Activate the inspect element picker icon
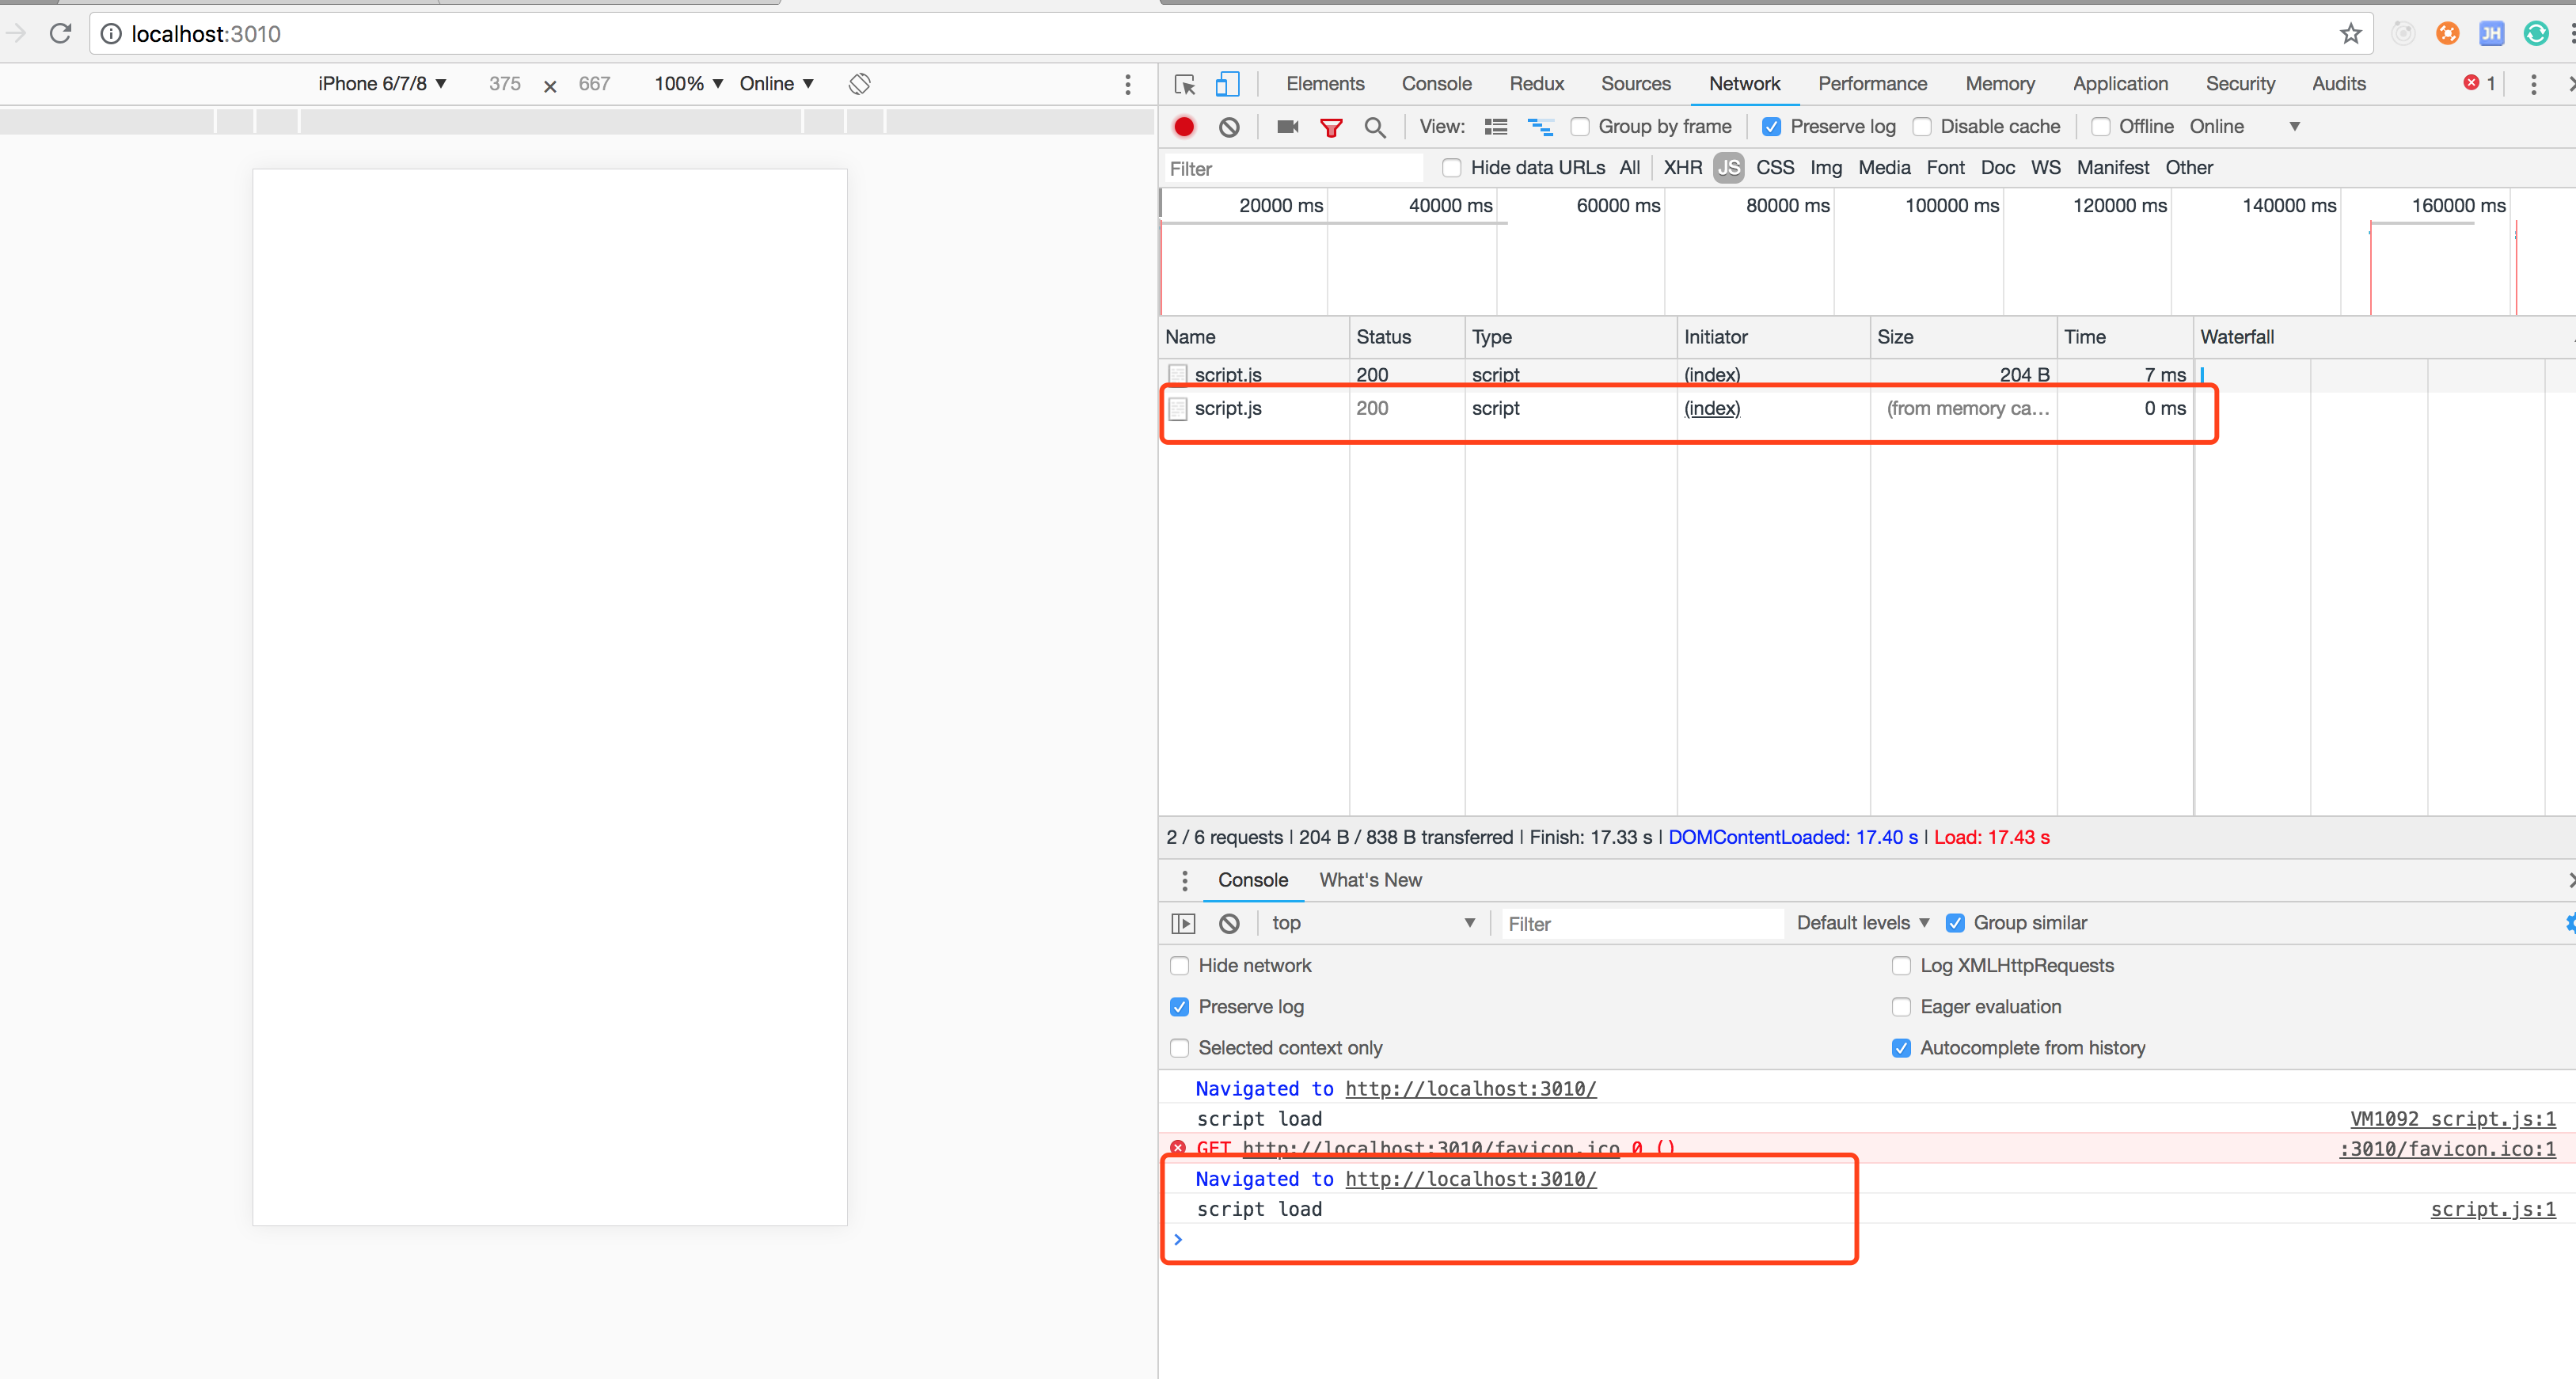 (1185, 84)
